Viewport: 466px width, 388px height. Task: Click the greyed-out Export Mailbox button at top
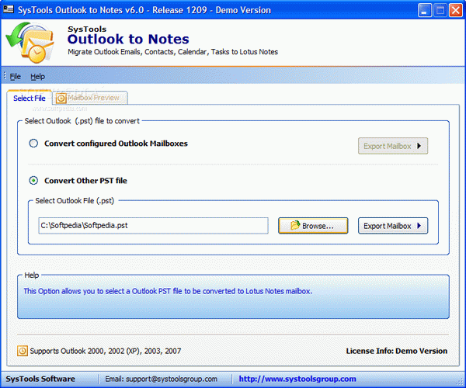[x=393, y=146]
